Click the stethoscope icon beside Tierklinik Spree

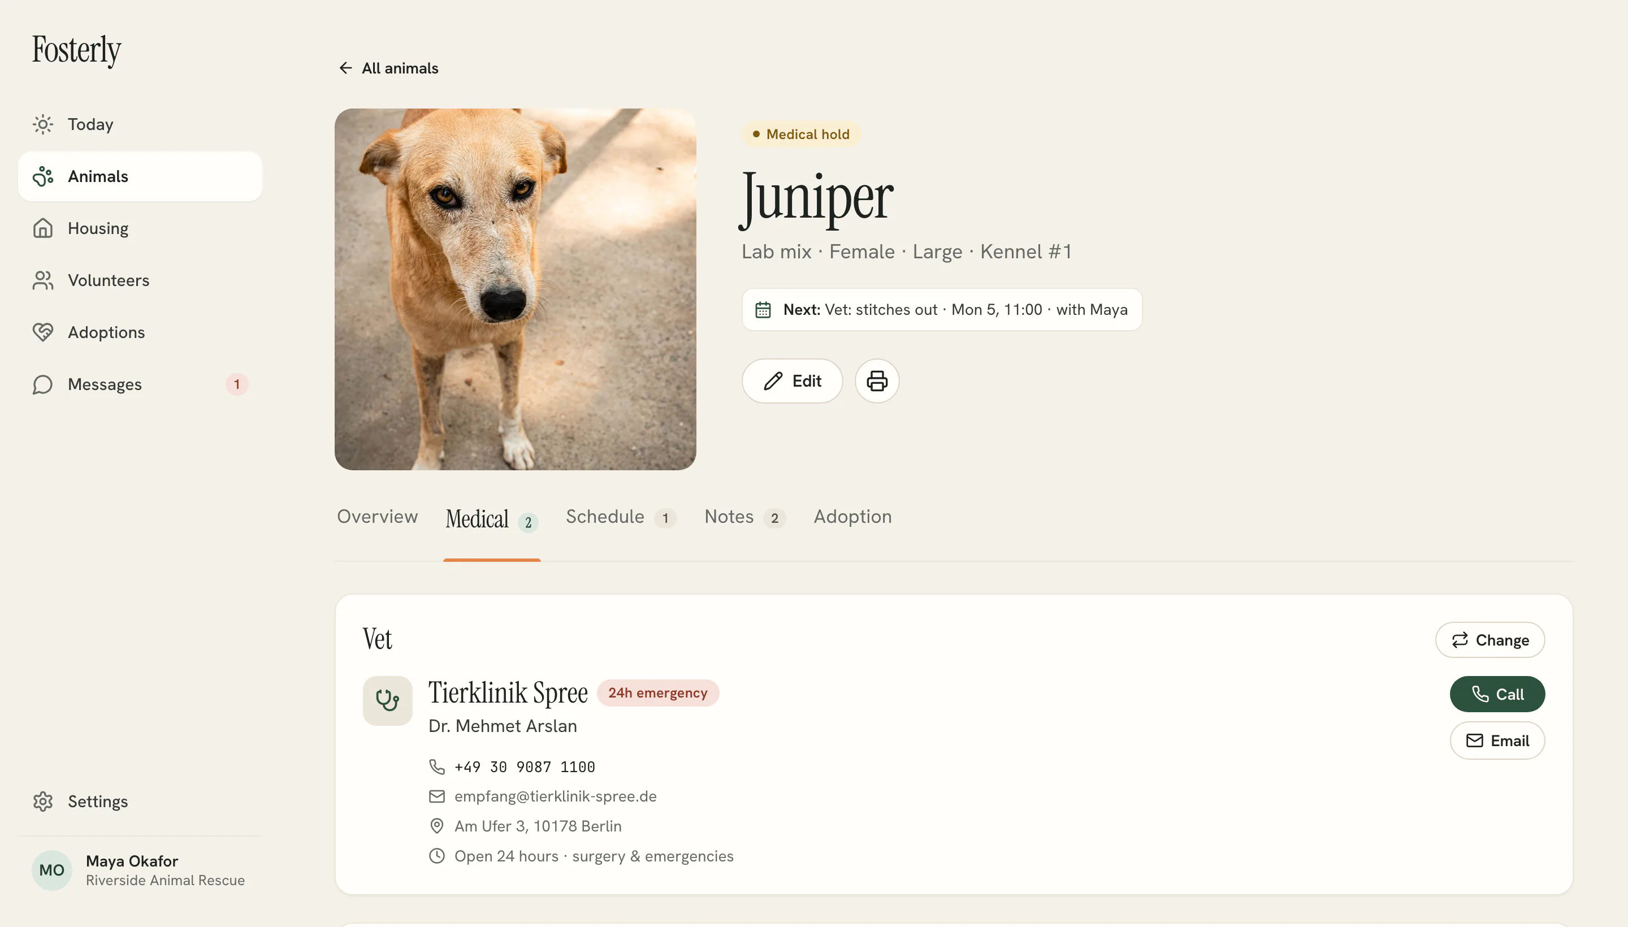(x=387, y=700)
